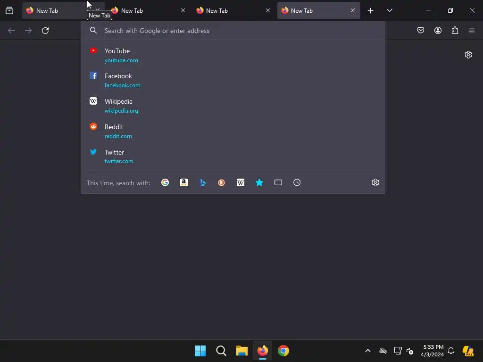Open the Save to Pocket icon
The height and width of the screenshot is (362, 483).
[x=421, y=30]
